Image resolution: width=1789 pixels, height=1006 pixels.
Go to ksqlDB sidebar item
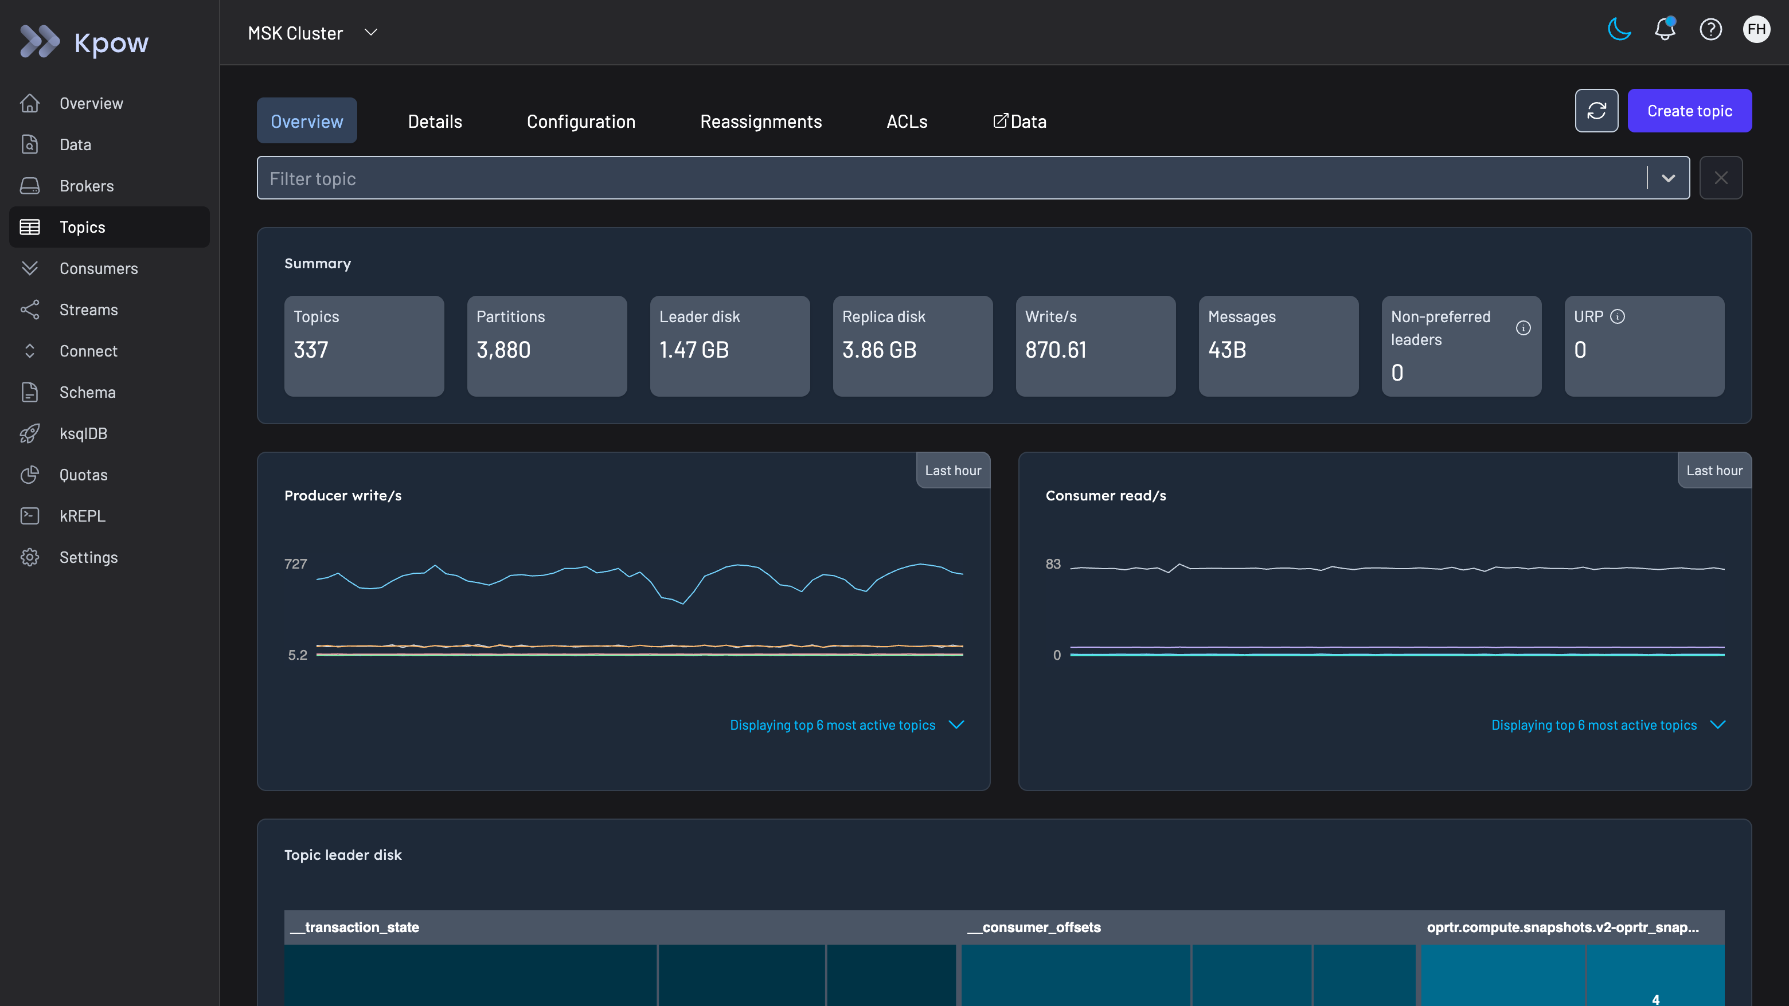point(83,434)
